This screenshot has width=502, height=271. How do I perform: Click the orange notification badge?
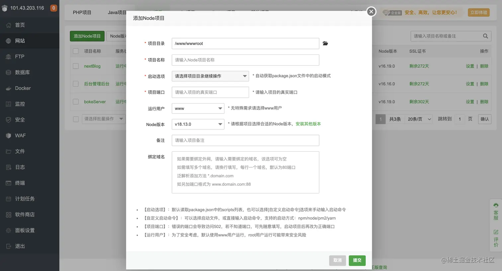pyautogui.click(x=53, y=8)
